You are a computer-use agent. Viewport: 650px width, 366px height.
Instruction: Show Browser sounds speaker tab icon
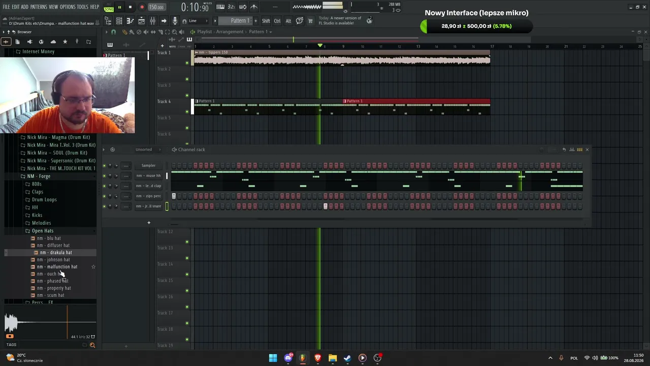click(29, 42)
